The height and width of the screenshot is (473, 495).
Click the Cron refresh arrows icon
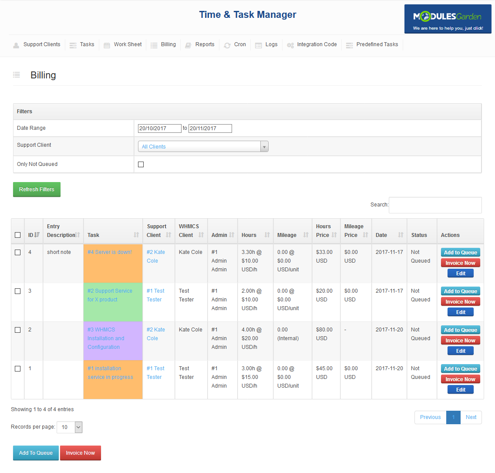coord(227,45)
